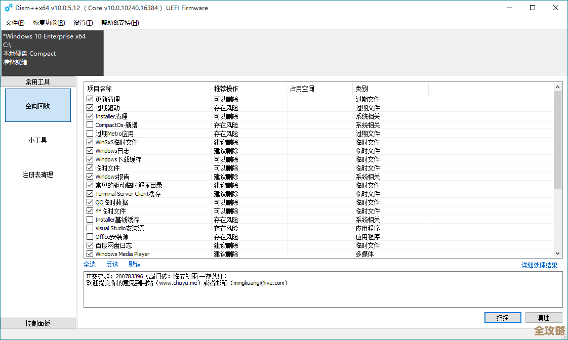Switch to the 控制面板 section
This screenshot has width=568, height=340.
pos(37,323)
